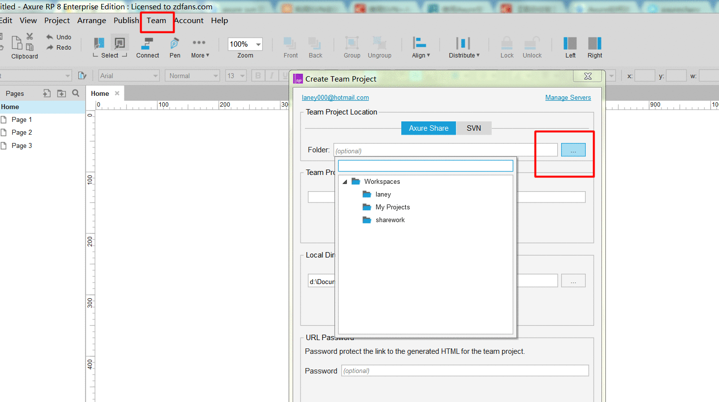Open the View menu
Screen dimensions: 719x402
28,21
